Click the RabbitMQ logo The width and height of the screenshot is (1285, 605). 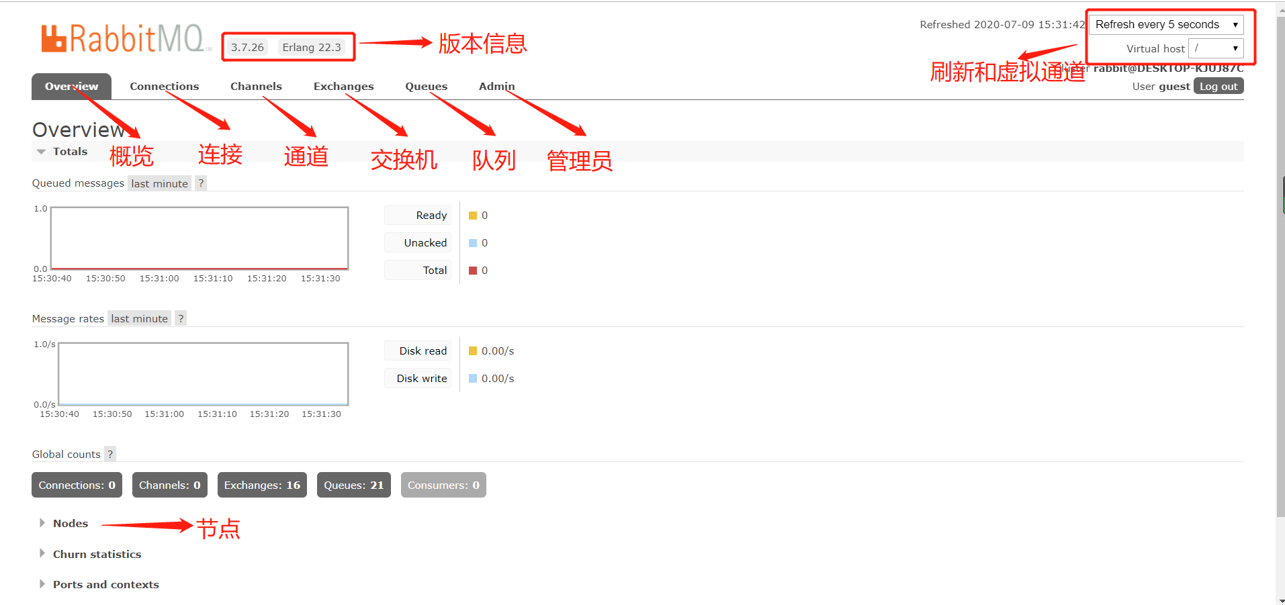tap(125, 38)
